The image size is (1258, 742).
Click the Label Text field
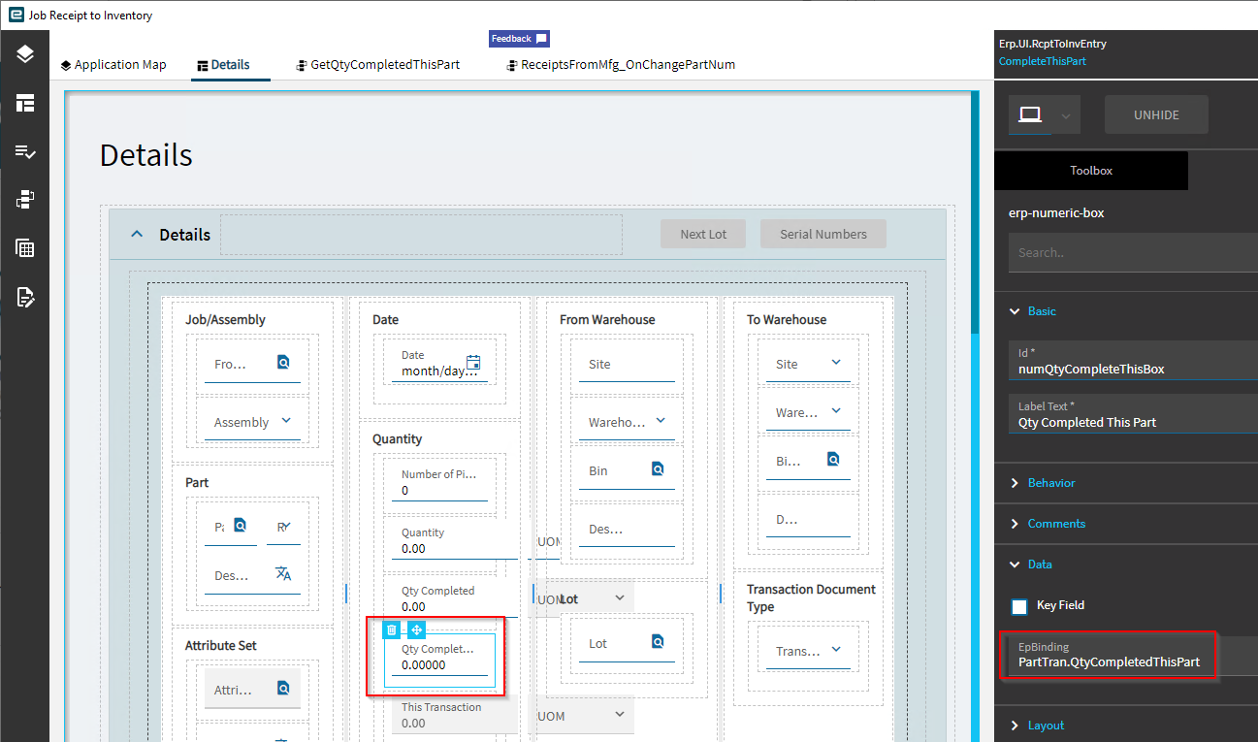[1133, 413]
